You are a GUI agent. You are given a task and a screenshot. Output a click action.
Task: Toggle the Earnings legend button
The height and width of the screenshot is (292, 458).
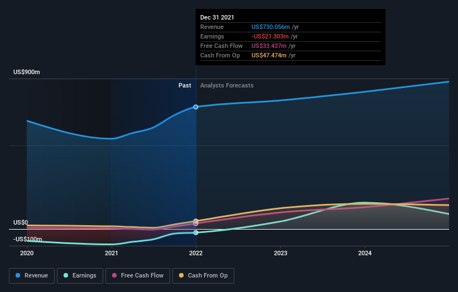80,276
